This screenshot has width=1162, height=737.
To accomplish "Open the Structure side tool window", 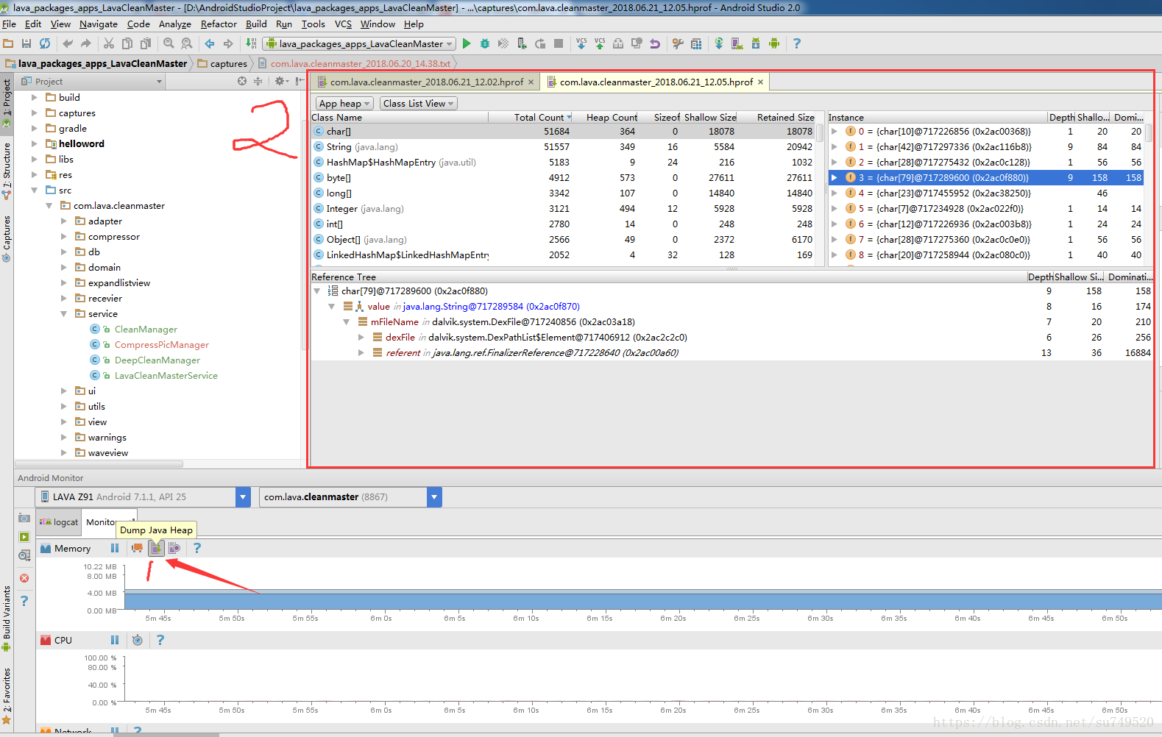I will [x=7, y=171].
